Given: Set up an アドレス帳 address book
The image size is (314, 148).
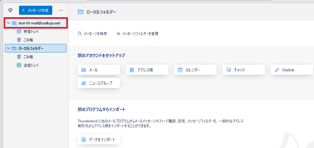Looking at the screenshot, I should click(147, 70).
